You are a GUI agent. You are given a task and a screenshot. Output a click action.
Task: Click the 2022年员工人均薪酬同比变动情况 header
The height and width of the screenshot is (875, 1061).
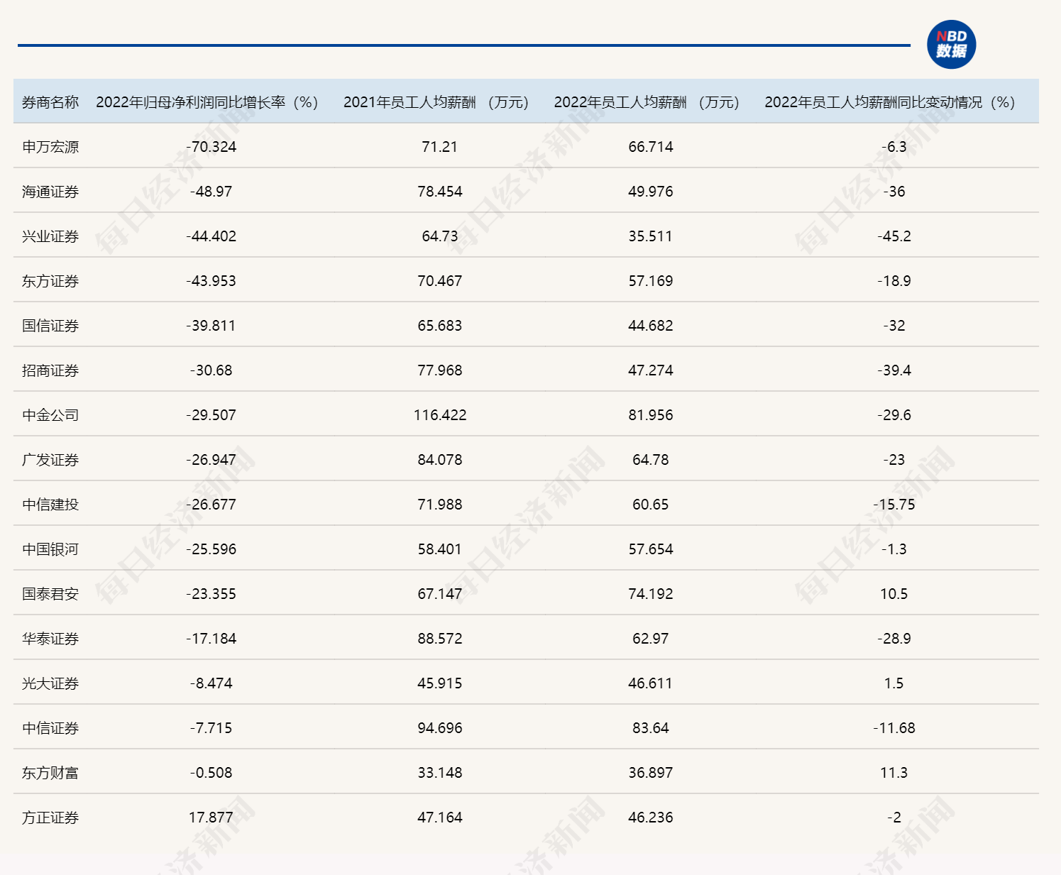[890, 102]
